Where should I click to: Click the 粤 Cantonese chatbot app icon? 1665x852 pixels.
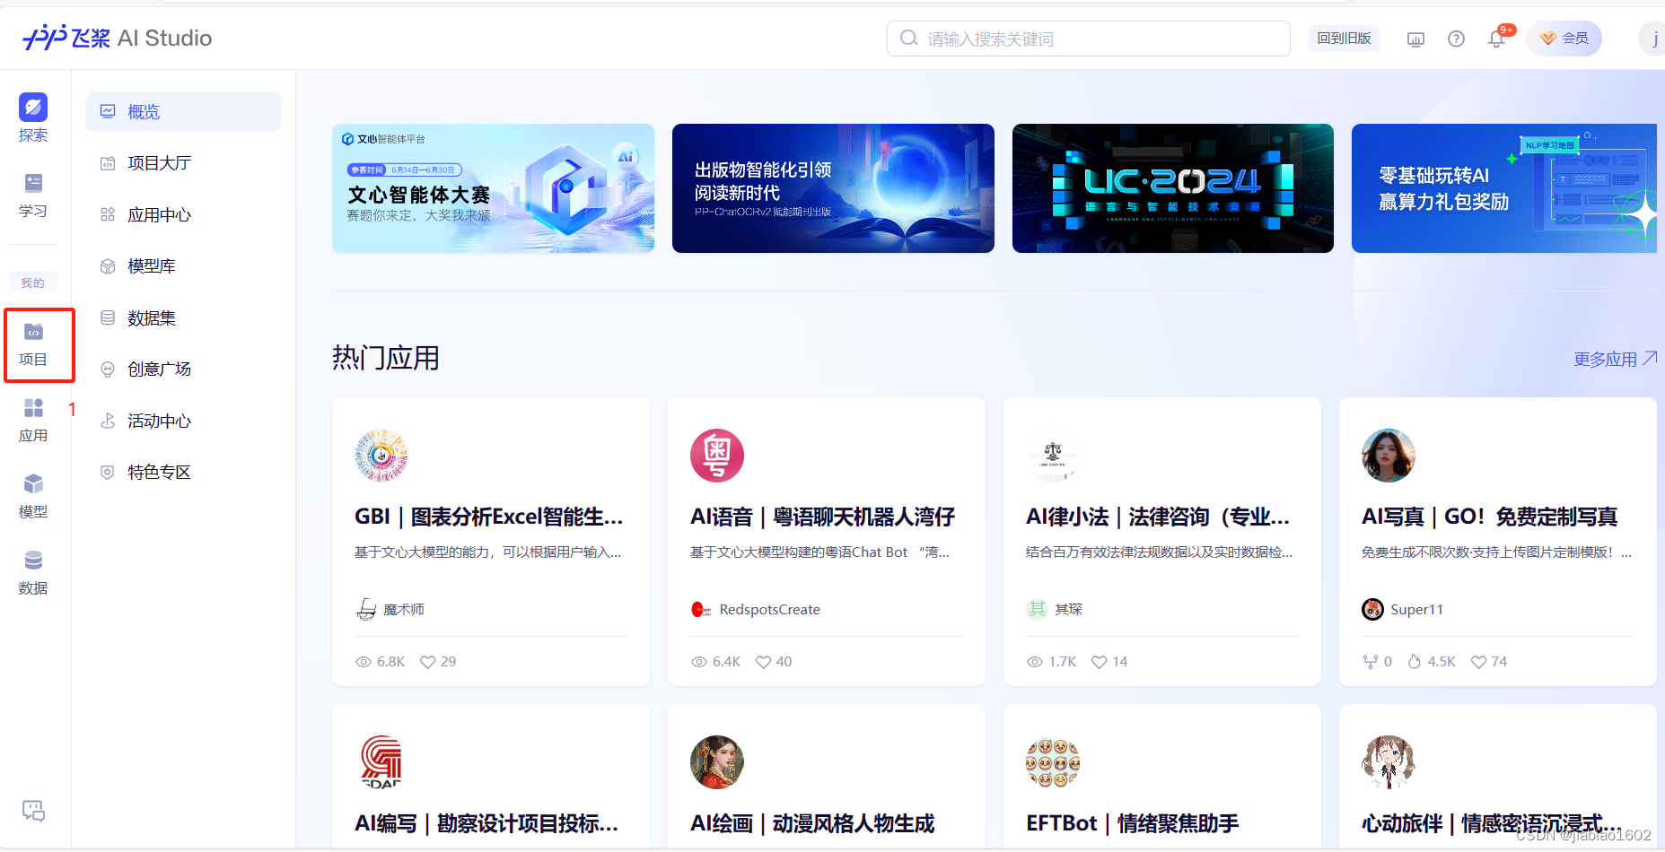coord(717,456)
